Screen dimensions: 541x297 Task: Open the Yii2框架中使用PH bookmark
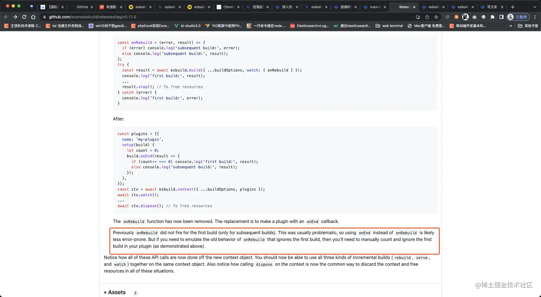[224, 26]
